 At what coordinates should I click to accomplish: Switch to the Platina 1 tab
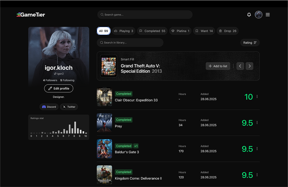(x=180, y=31)
